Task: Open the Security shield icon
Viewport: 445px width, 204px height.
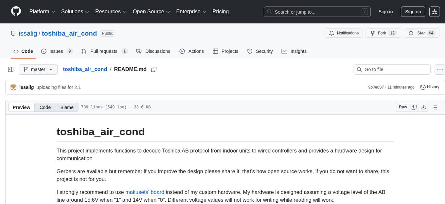Action: pyautogui.click(x=250, y=51)
